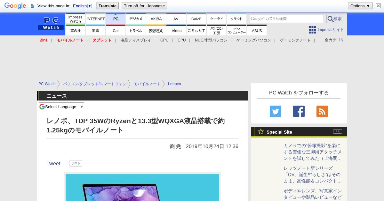Click the lock icon in translate bar
Screen dimensions: 384x201
32,6
